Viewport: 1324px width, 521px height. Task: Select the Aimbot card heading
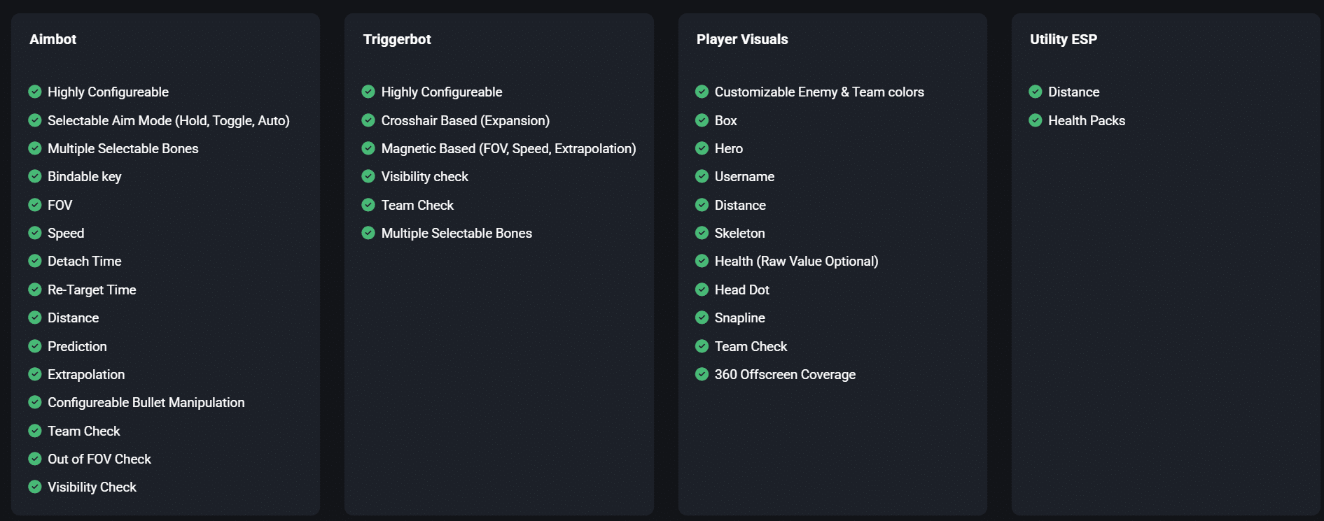(x=53, y=39)
